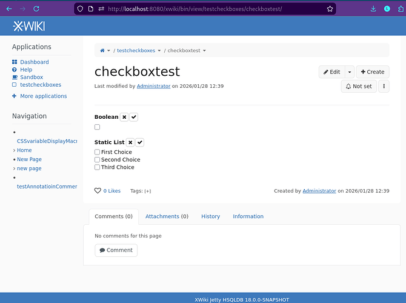Check the First Choice option
The image size is (406, 303).
(x=98, y=152)
